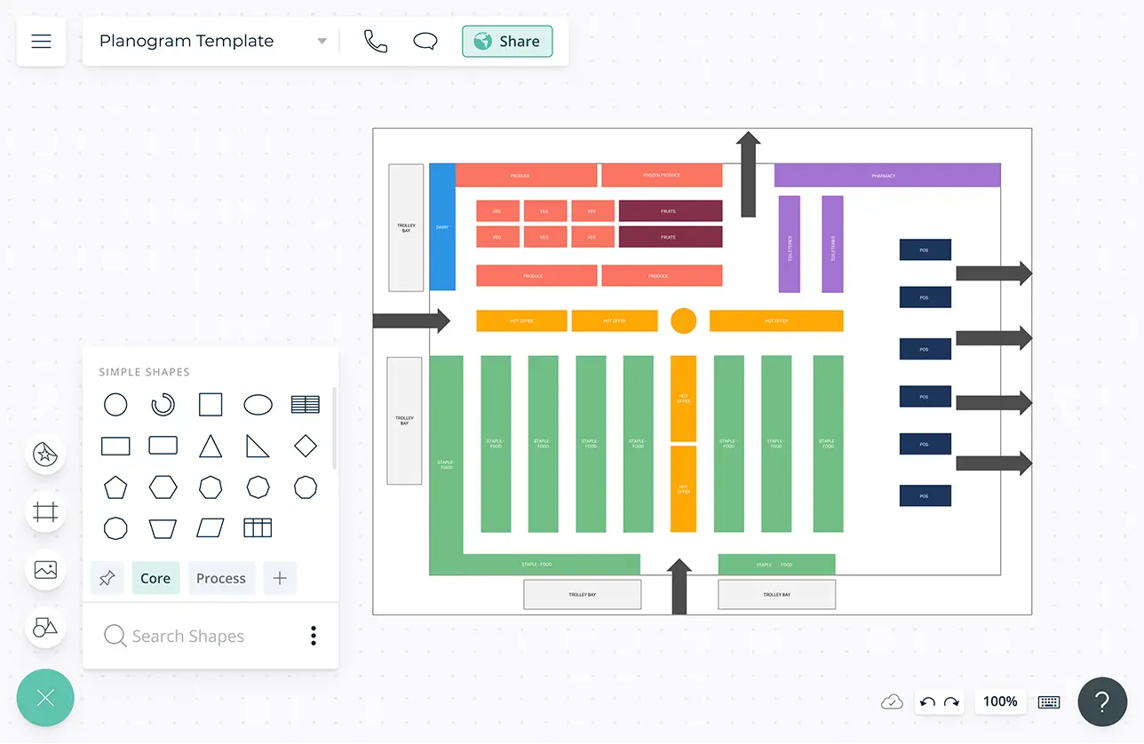Open the 100% zoom level control
This screenshot has height=744, width=1144.
[1000, 701]
